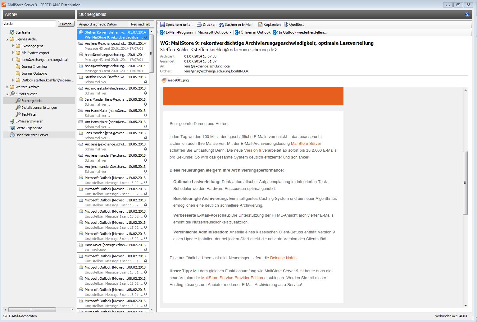Select the Journal Incoming folder icon
Image resolution: width=477 pixels, height=322 pixels.
[18, 67]
